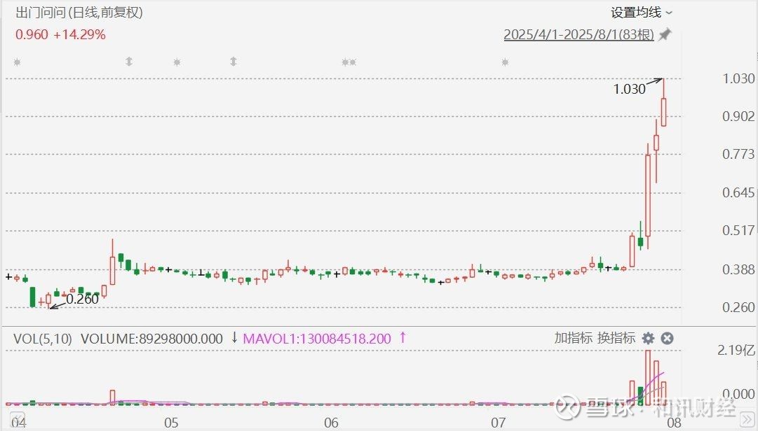This screenshot has width=758, height=431.
Task: Click 换指标 to switch the indicator
Action: [x=616, y=338]
